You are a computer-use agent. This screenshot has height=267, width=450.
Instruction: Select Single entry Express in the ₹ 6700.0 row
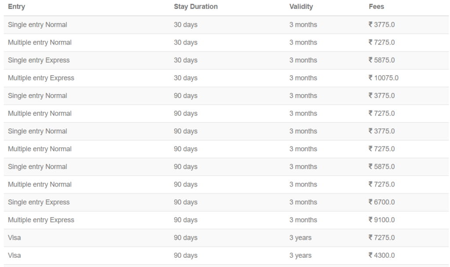pyautogui.click(x=39, y=202)
